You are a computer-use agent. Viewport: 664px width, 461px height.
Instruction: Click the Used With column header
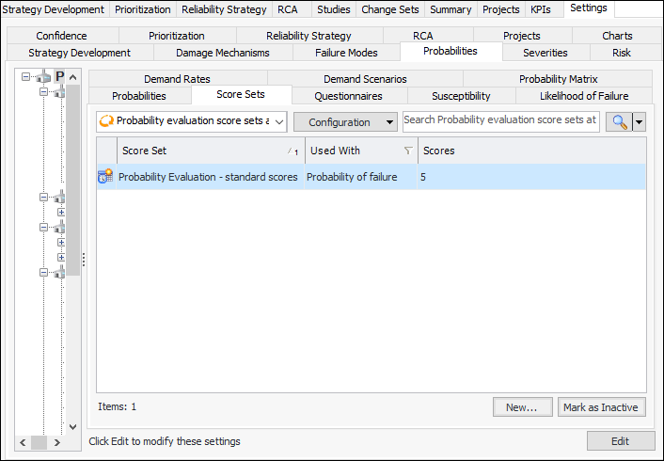361,151
